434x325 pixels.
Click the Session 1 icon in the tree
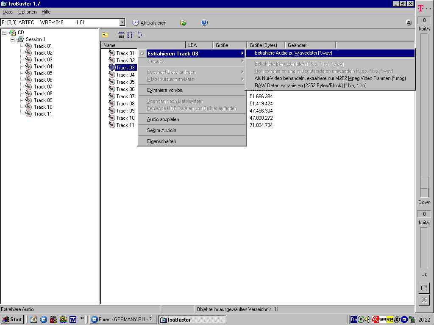click(x=20, y=39)
